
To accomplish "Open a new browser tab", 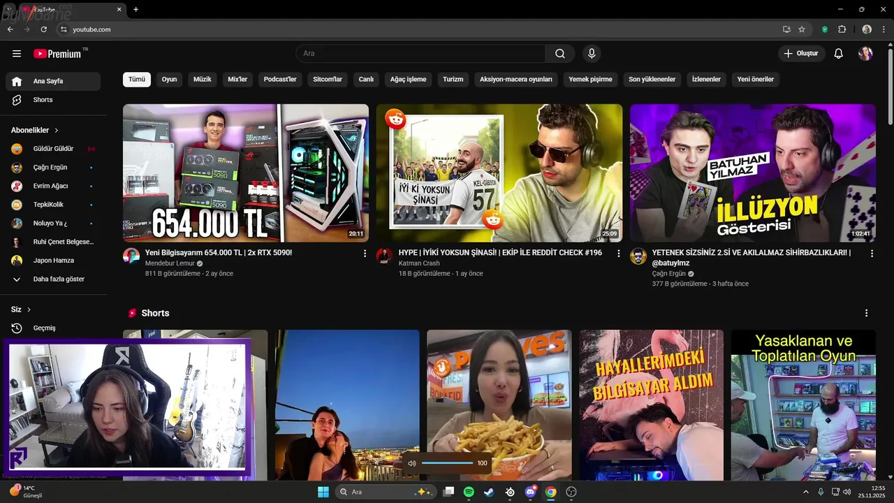I will tap(135, 10).
